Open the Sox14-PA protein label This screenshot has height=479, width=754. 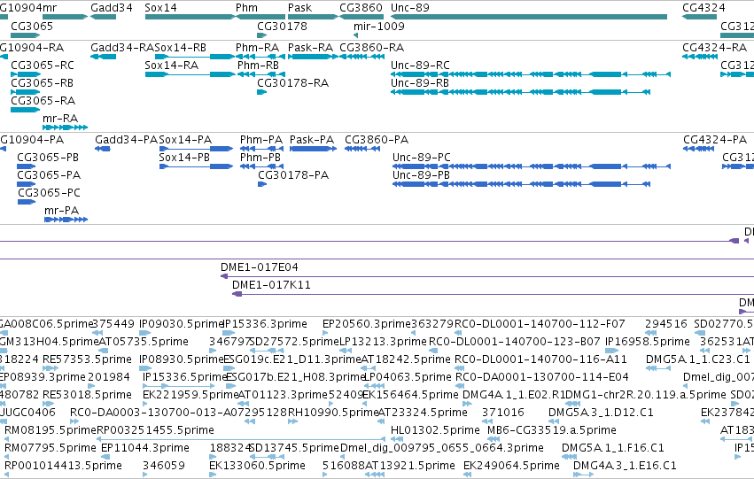(185, 139)
